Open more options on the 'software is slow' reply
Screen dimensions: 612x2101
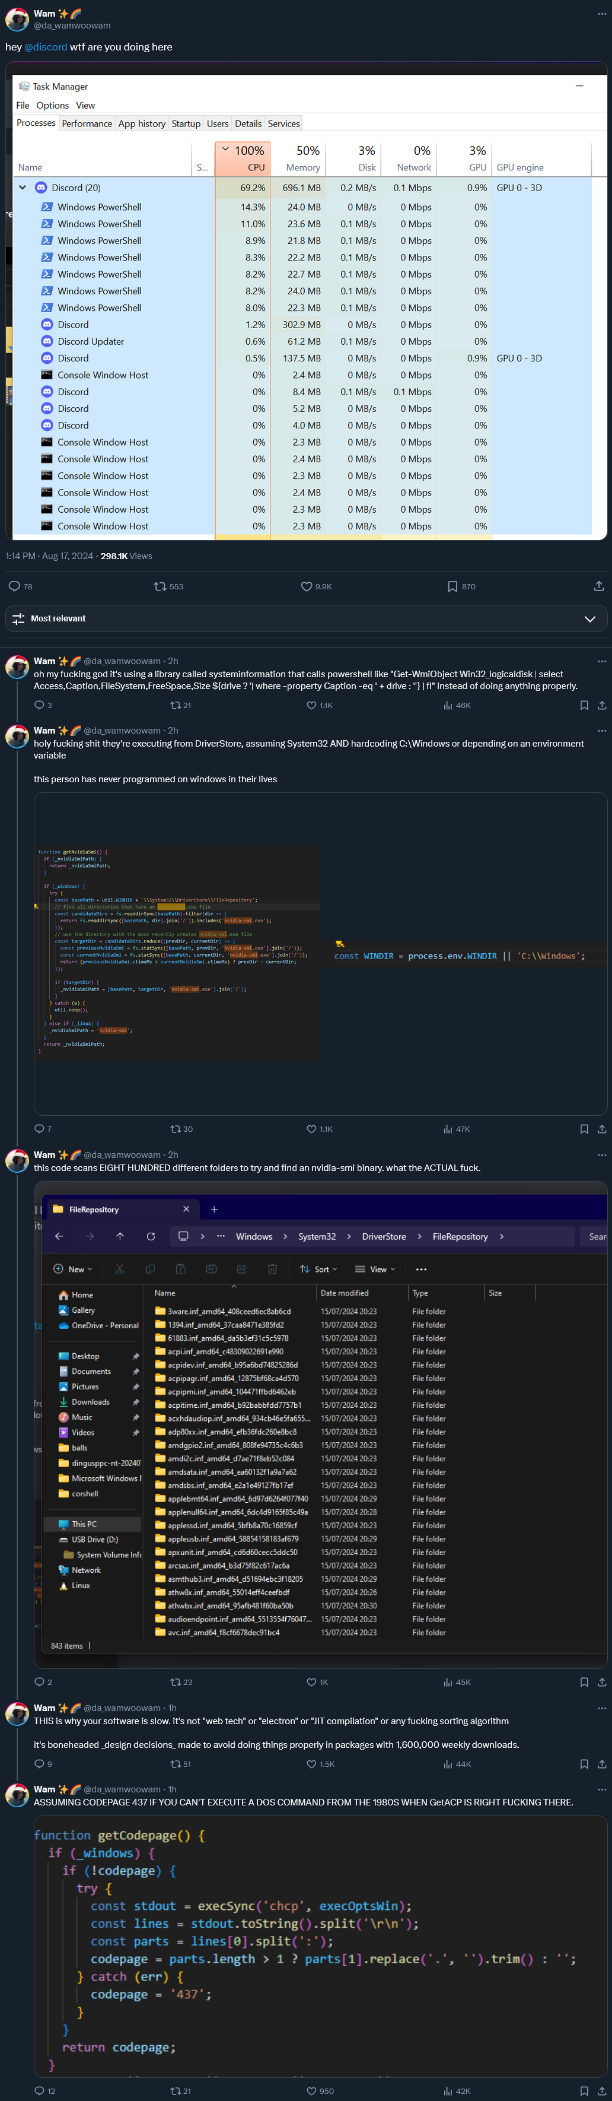pos(601,1708)
